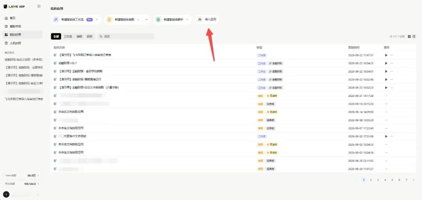Click the 金融财报 tag on the n8U7 row

[x=275, y=64]
